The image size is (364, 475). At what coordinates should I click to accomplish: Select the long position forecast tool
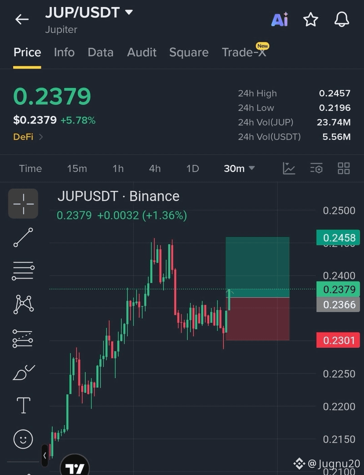tap(23, 339)
